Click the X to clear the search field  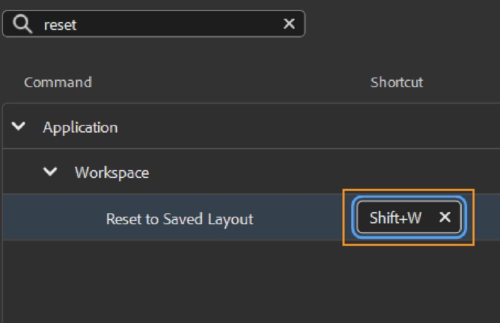coord(289,24)
